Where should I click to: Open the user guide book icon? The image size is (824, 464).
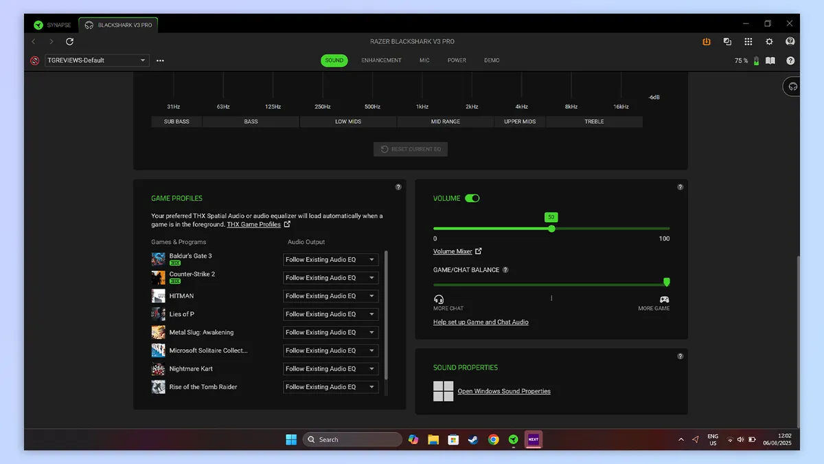[x=770, y=60]
